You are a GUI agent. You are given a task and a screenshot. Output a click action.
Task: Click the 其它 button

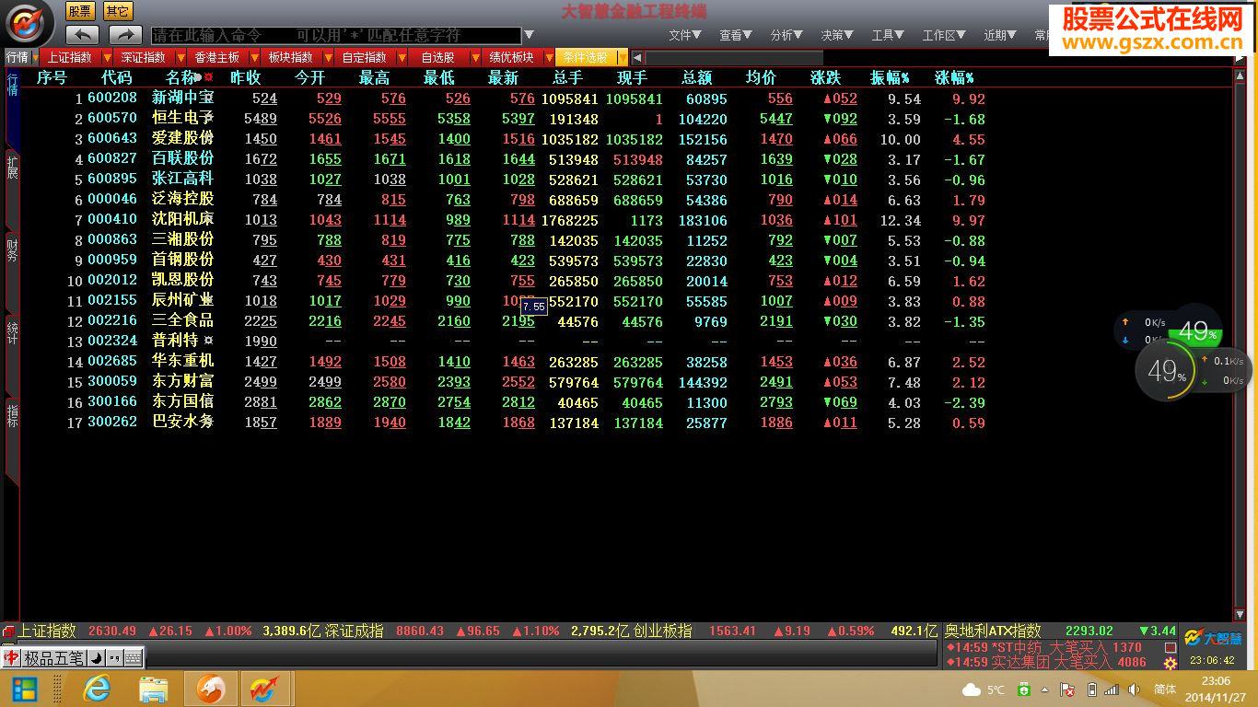[117, 11]
